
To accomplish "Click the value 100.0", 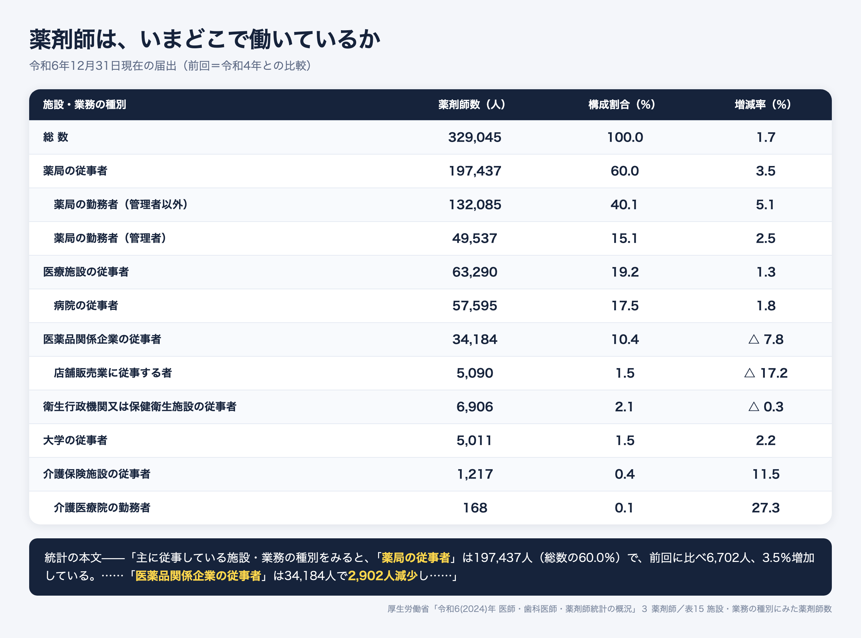I will [625, 137].
